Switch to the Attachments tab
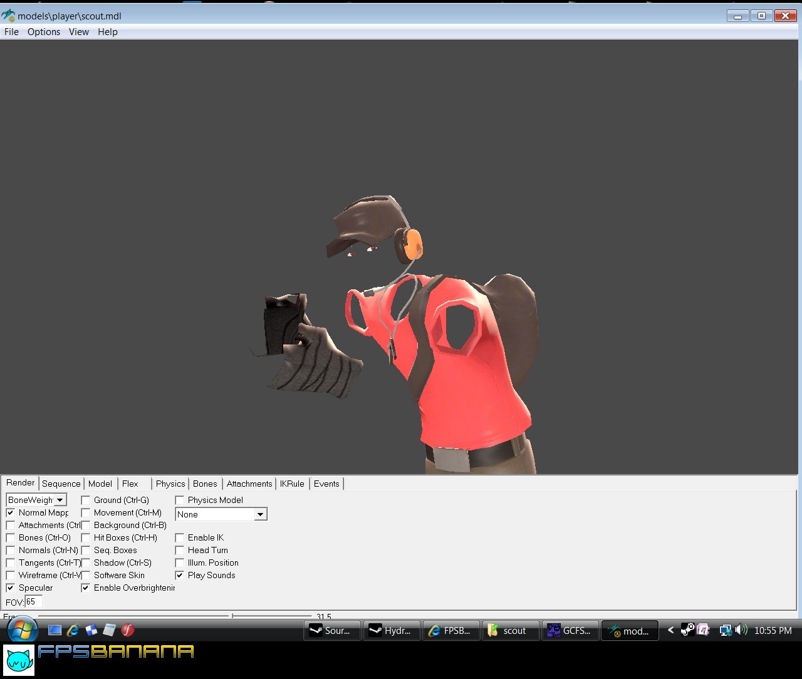 point(249,484)
